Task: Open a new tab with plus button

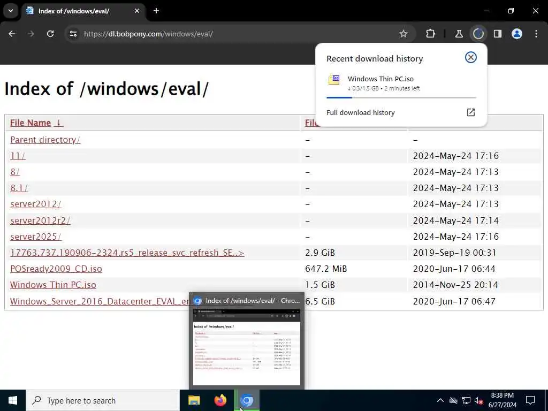Action: [x=156, y=11]
